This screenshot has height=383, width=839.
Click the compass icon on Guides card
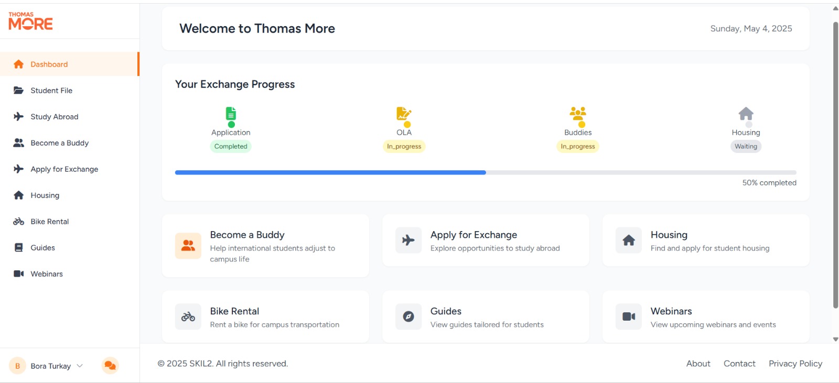408,316
